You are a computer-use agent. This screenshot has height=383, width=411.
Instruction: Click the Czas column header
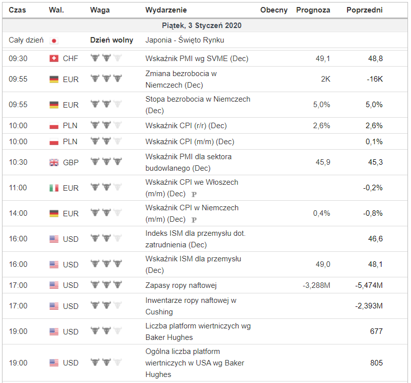pyautogui.click(x=17, y=10)
